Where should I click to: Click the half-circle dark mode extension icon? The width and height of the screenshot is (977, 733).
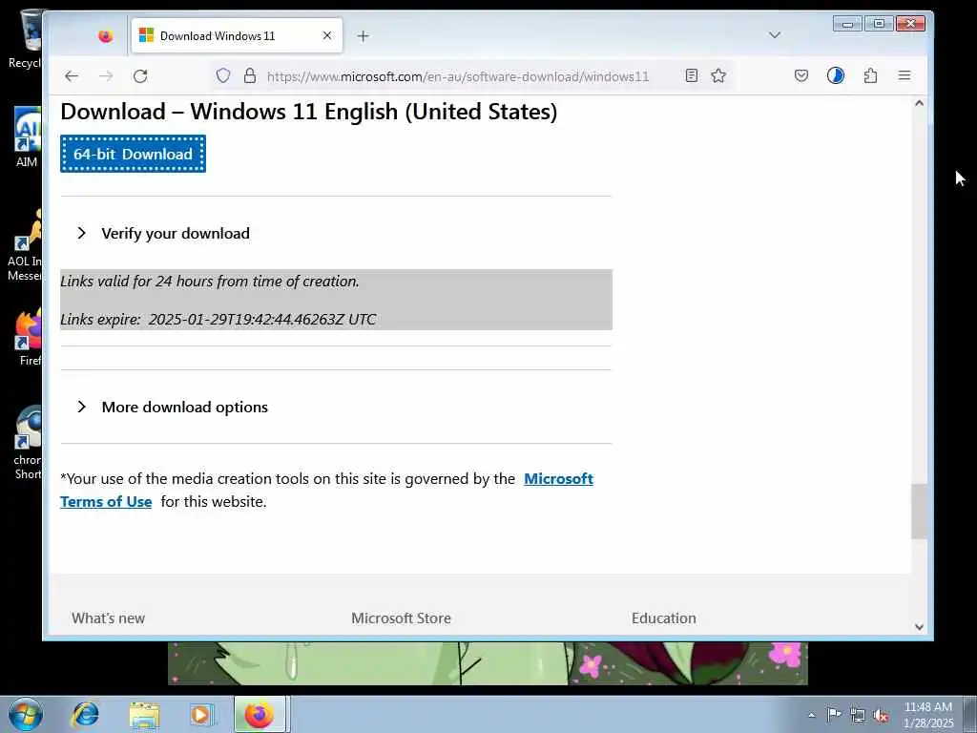[836, 76]
